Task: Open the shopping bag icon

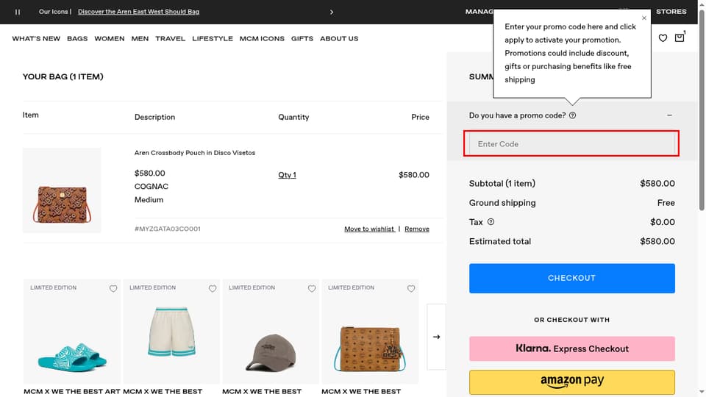Action: point(680,37)
